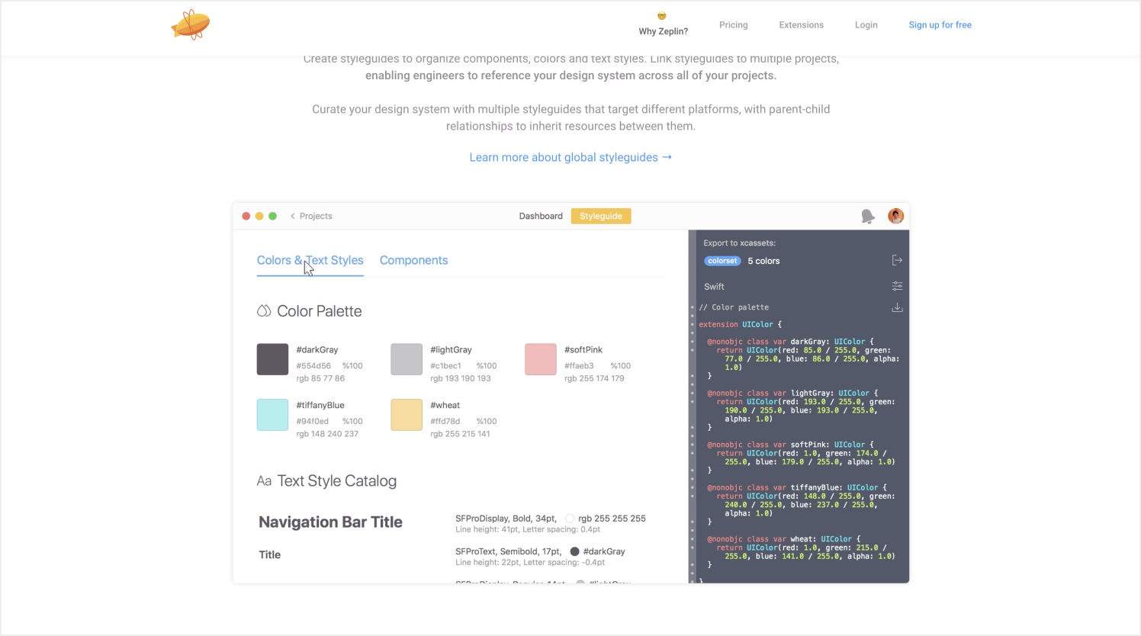Click the SFProDisplay, Bold, 34pt text
The height and width of the screenshot is (636, 1141).
(x=506, y=519)
